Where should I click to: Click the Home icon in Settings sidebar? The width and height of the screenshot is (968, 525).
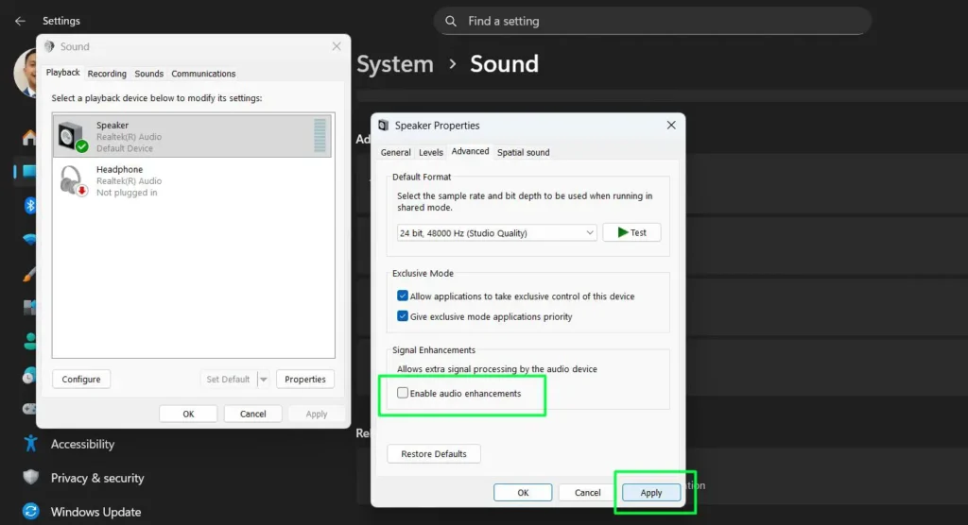pos(29,138)
